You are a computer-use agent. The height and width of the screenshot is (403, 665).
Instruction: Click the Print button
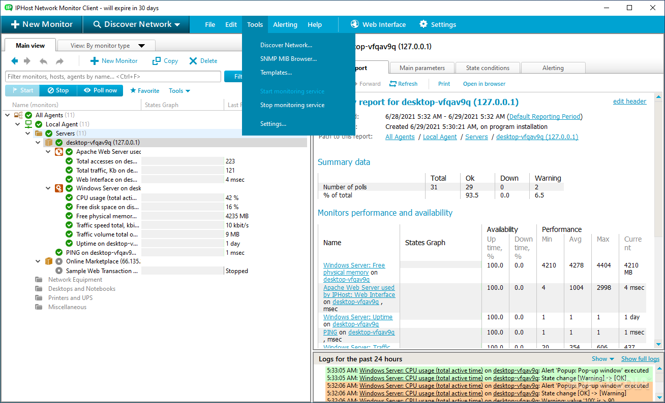444,84
